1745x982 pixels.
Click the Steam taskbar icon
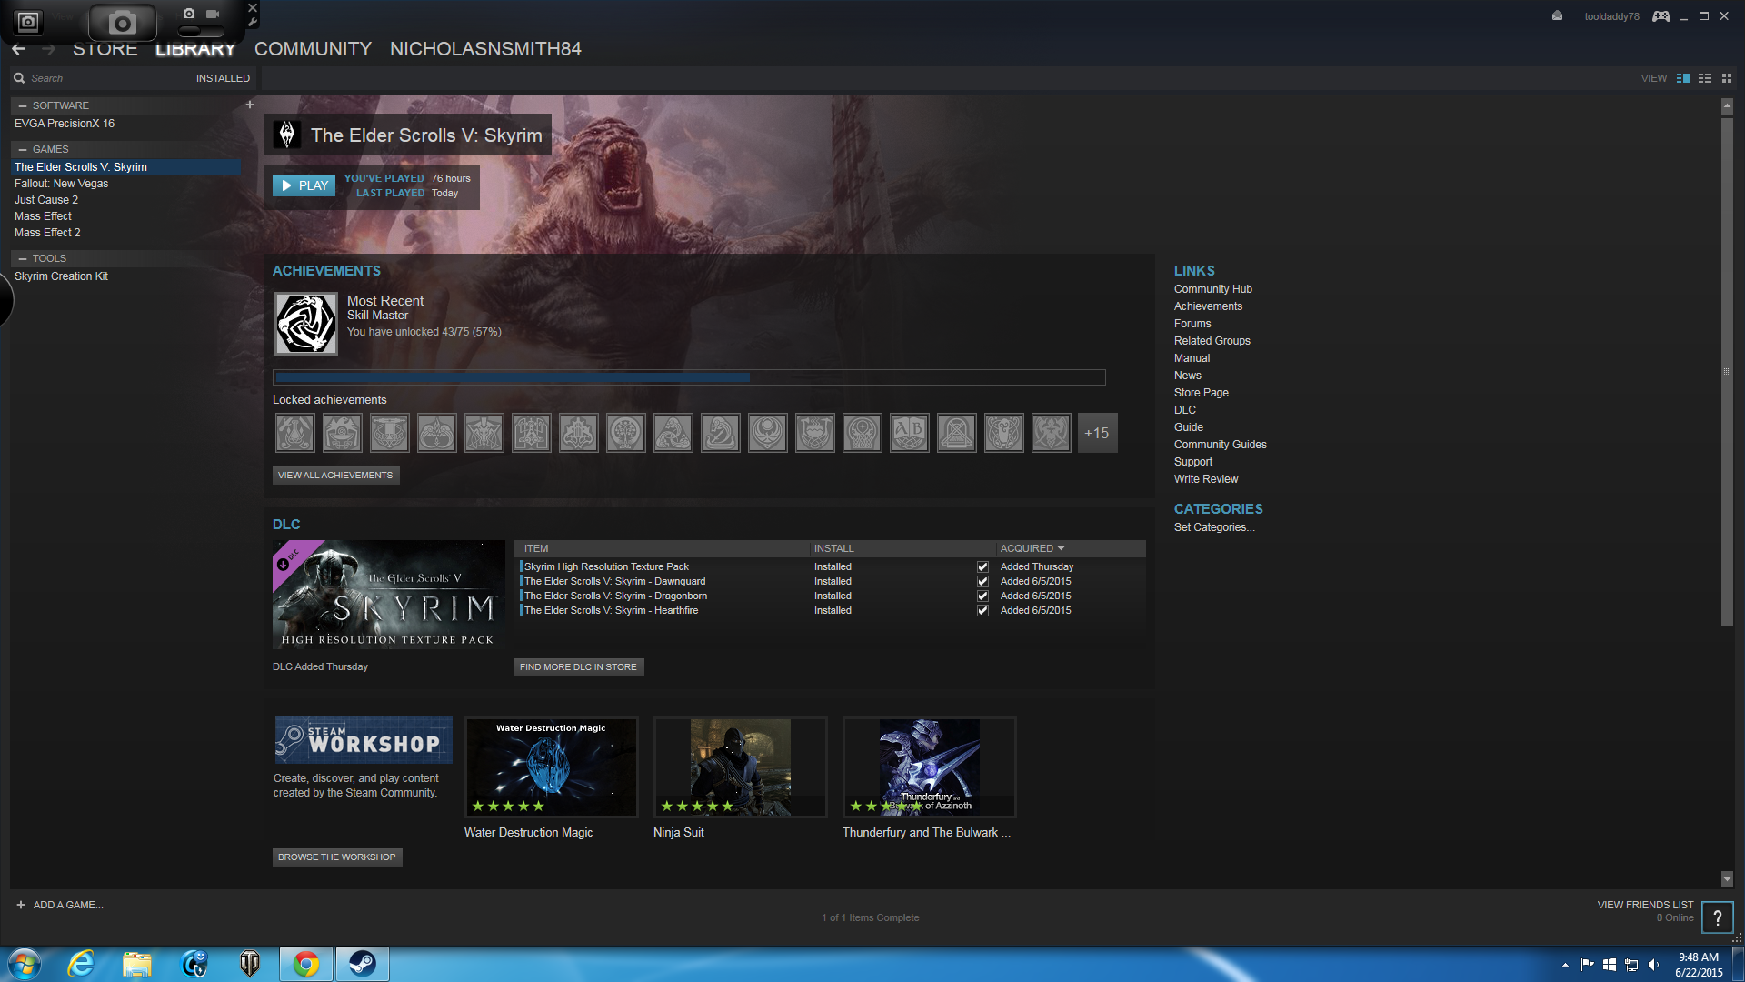(363, 964)
